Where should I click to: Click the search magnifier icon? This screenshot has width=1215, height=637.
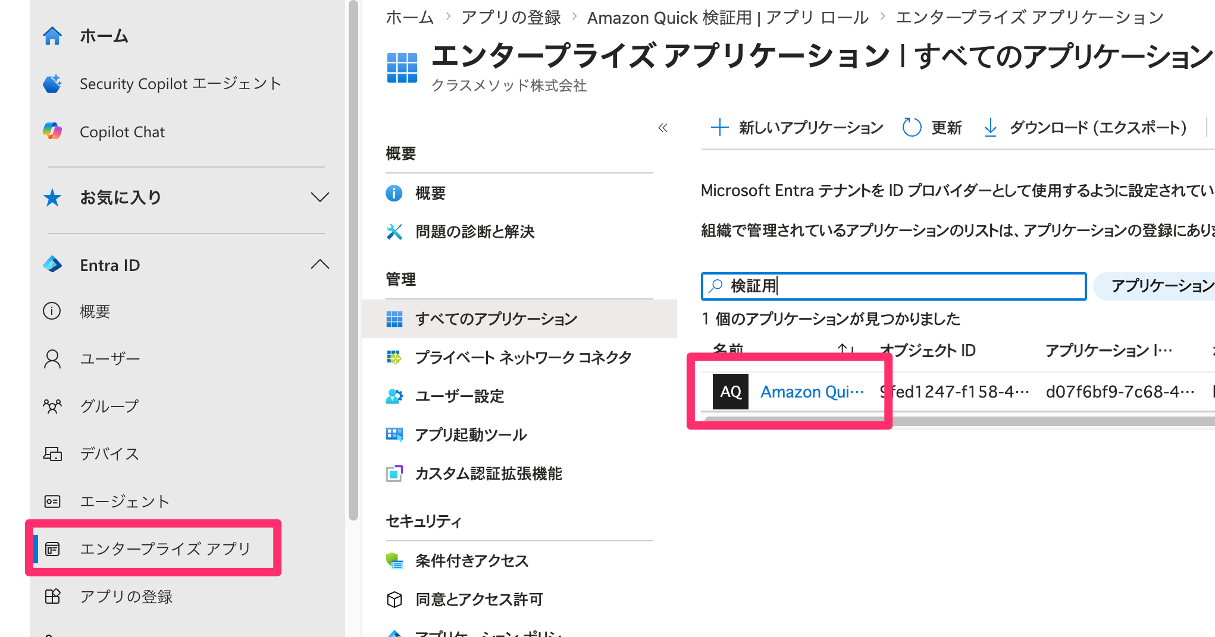pyautogui.click(x=716, y=286)
